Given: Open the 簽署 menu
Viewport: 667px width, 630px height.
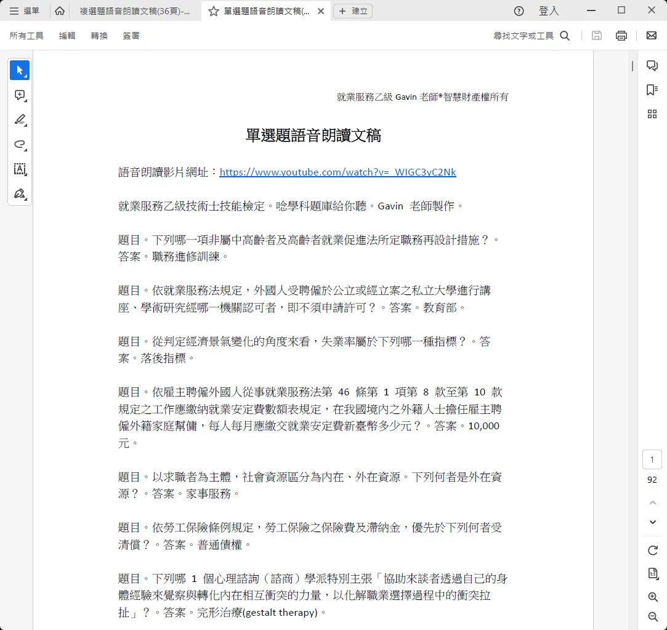Looking at the screenshot, I should [131, 36].
